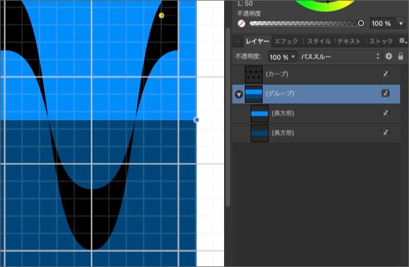Click the color opacity slider handle
The height and width of the screenshot is (267, 409).
pos(361,24)
